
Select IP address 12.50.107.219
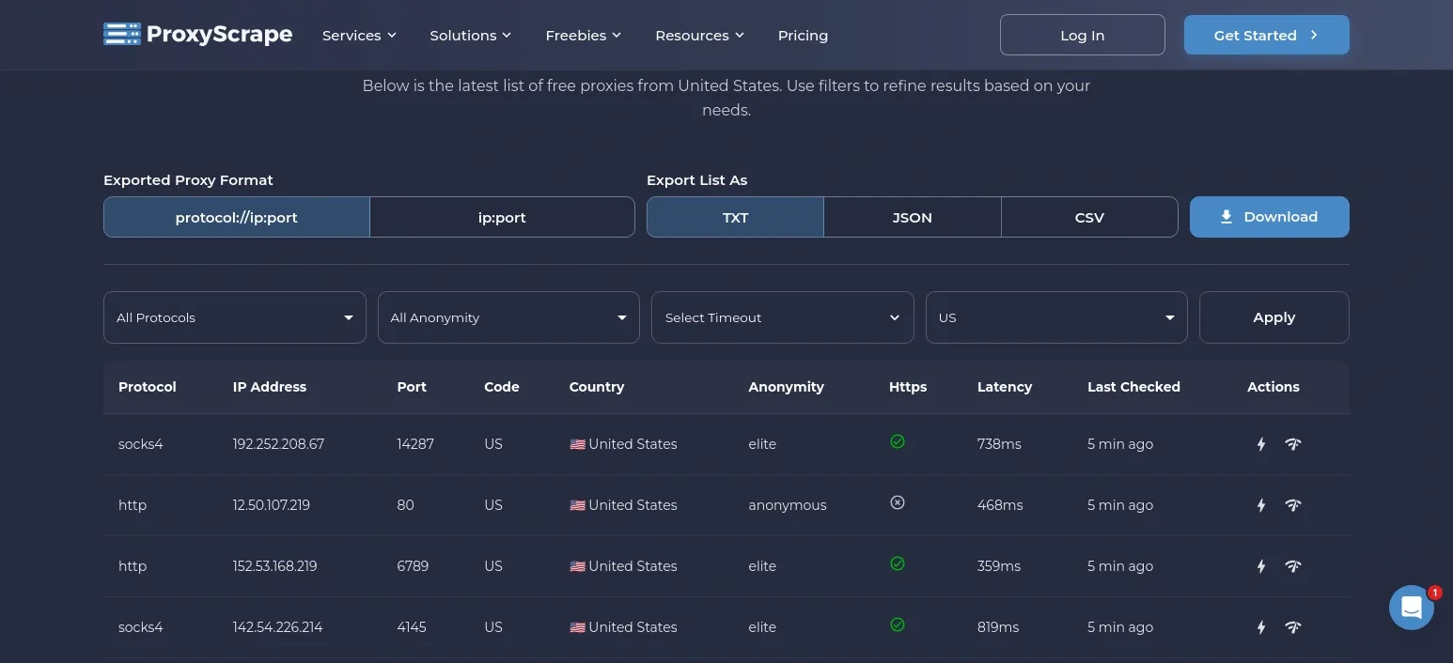point(272,505)
